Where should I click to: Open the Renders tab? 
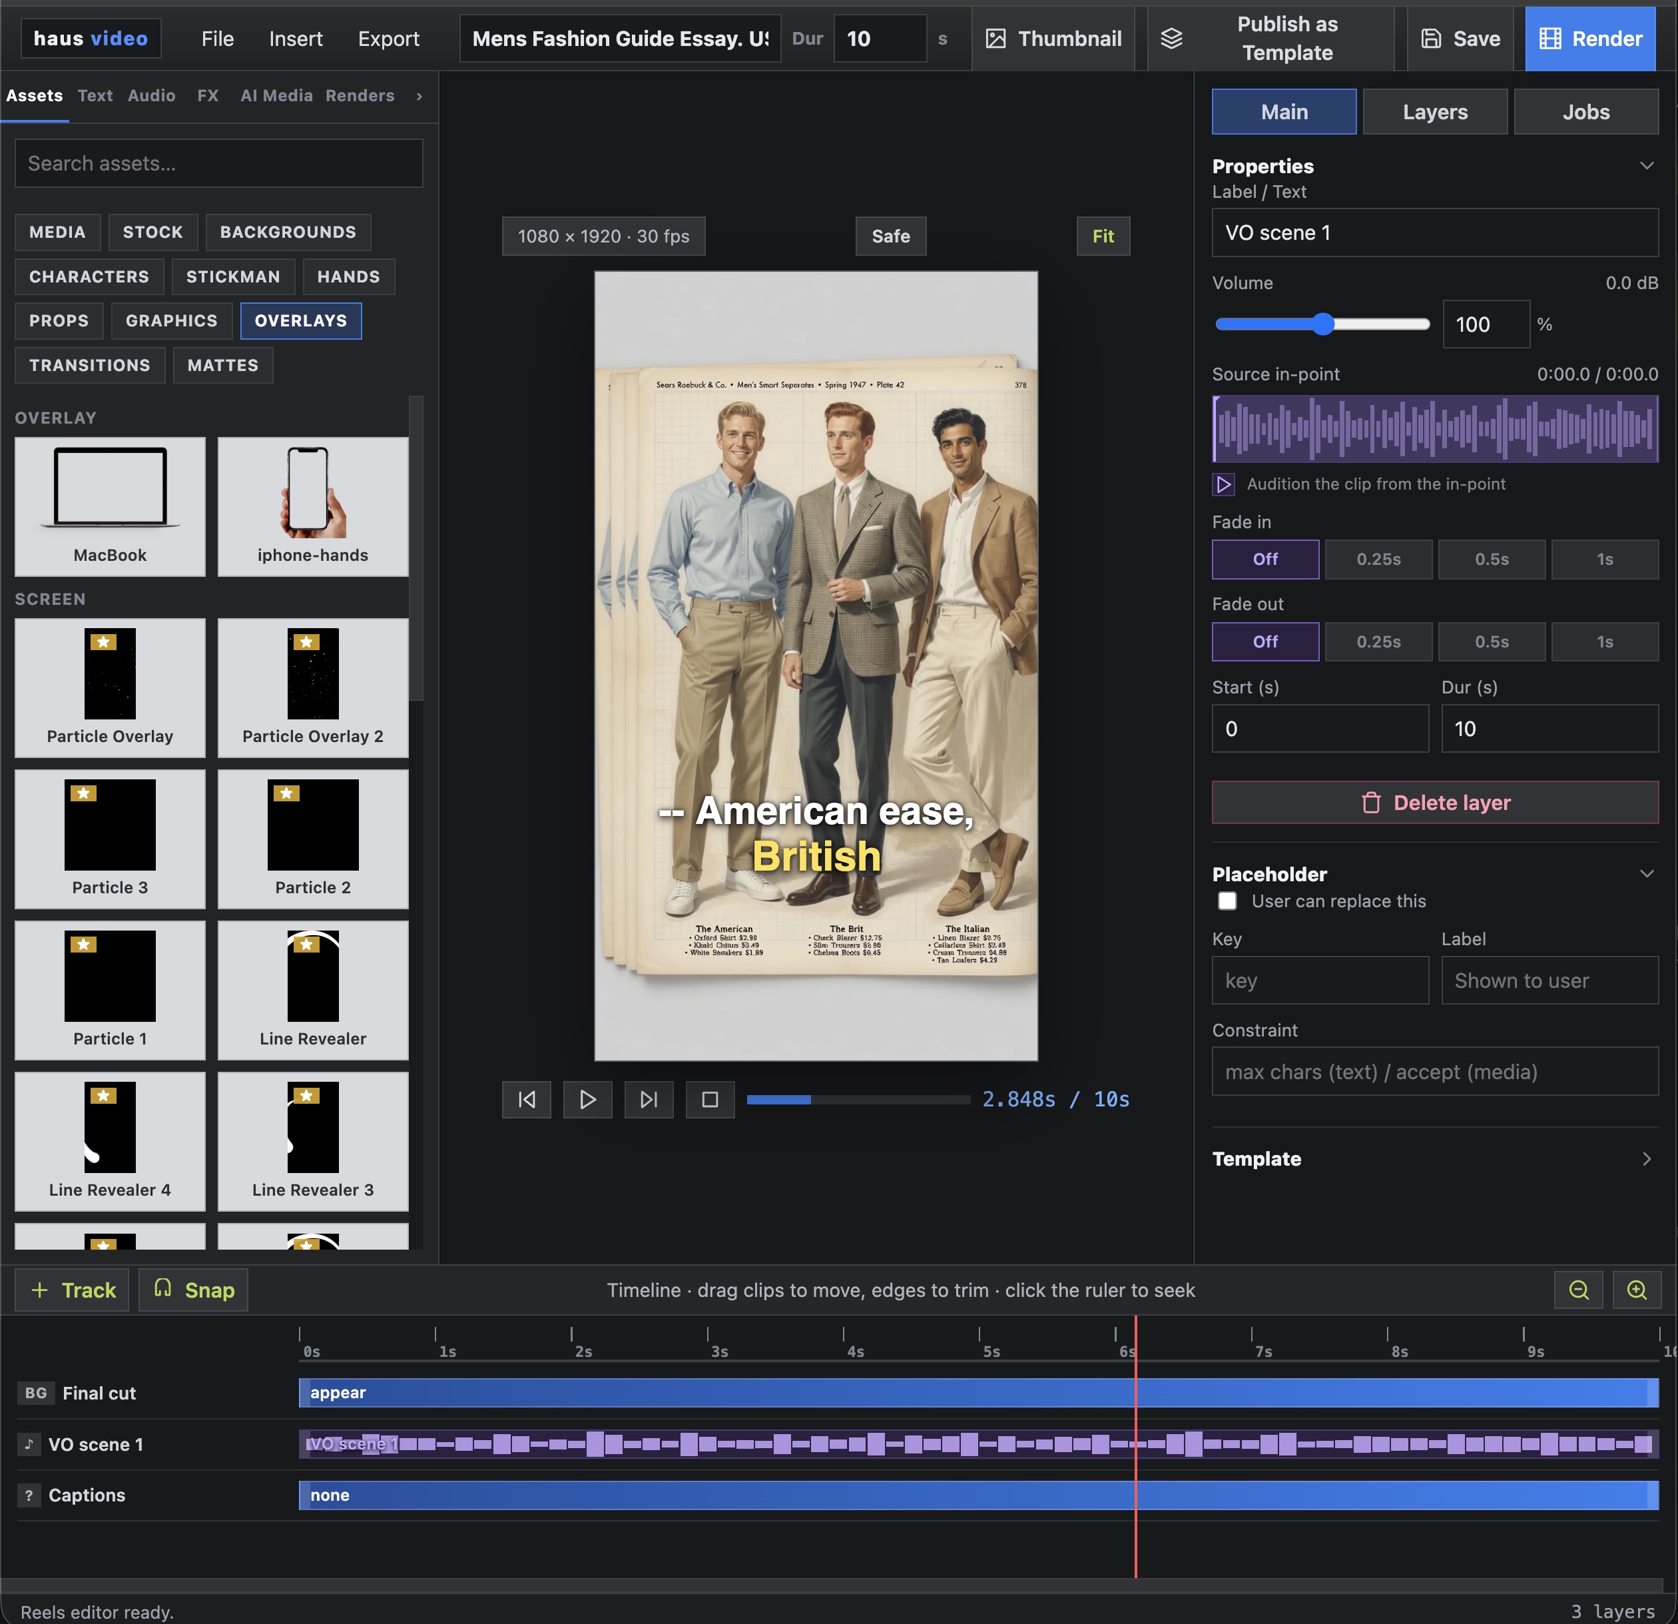click(360, 96)
